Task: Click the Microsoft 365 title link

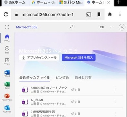Action: pyautogui.click(x=27, y=27)
